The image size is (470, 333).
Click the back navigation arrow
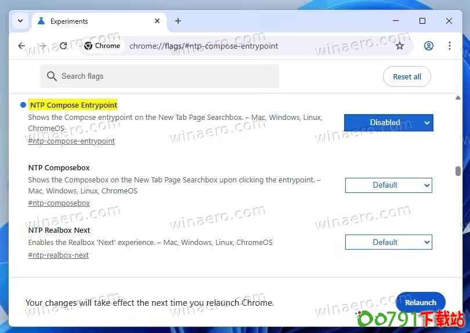point(21,46)
